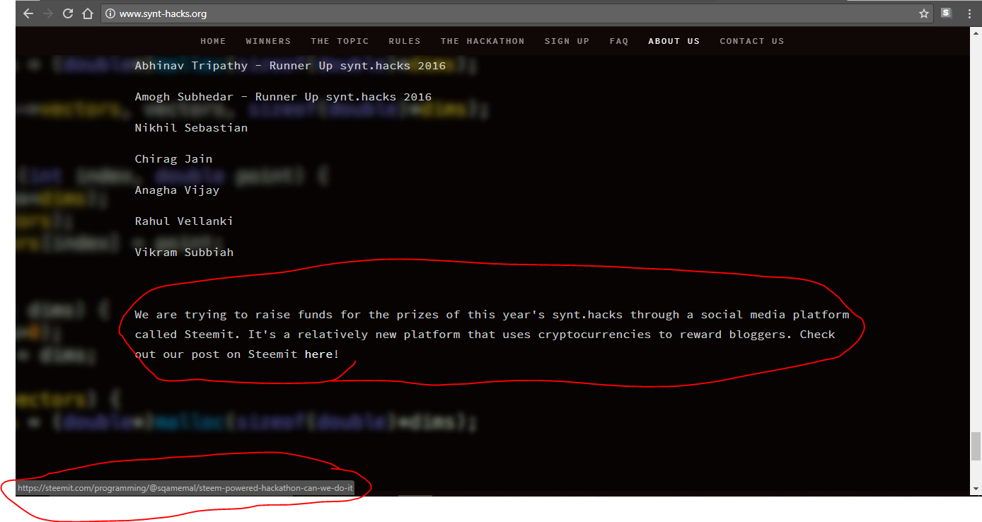Open the Chrome three-dot menu
This screenshot has width=982, height=522.
(969, 13)
